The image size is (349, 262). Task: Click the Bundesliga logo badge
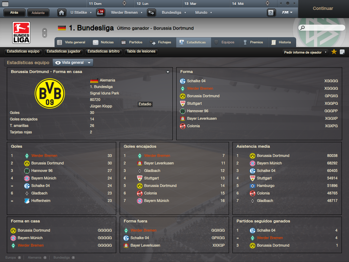[21, 32]
